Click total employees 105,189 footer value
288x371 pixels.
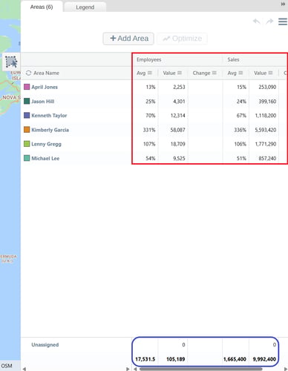pyautogui.click(x=176, y=359)
